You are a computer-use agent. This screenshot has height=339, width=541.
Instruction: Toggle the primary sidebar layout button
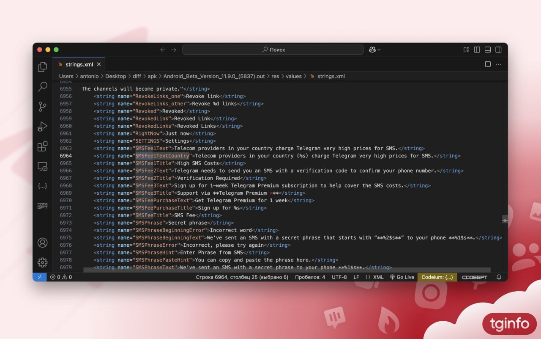[477, 50]
